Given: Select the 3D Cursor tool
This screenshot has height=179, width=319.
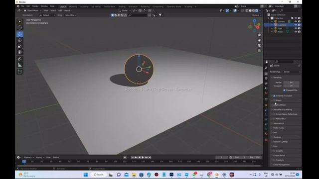Looking at the screenshot, I should click(20, 28).
